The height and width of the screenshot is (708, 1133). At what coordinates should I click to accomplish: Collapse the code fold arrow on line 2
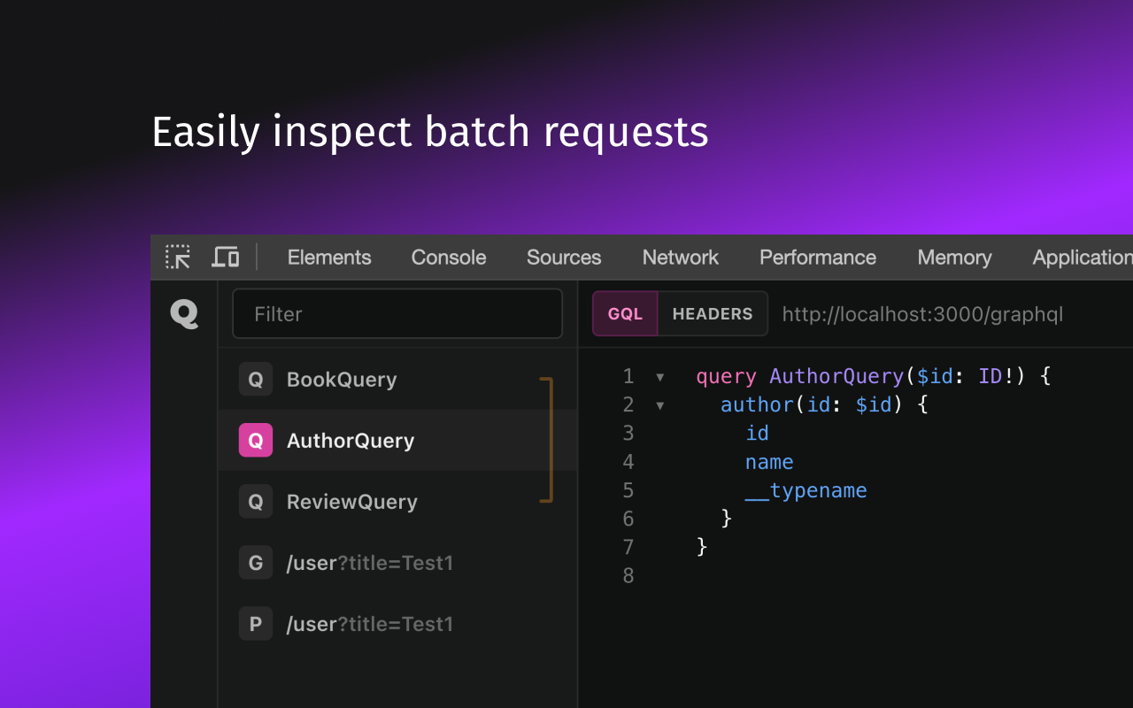pos(659,405)
